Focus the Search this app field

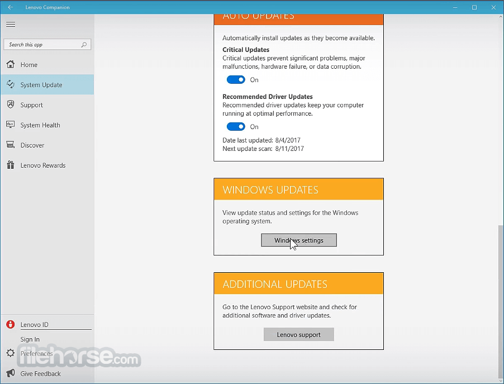pyautogui.click(x=47, y=45)
